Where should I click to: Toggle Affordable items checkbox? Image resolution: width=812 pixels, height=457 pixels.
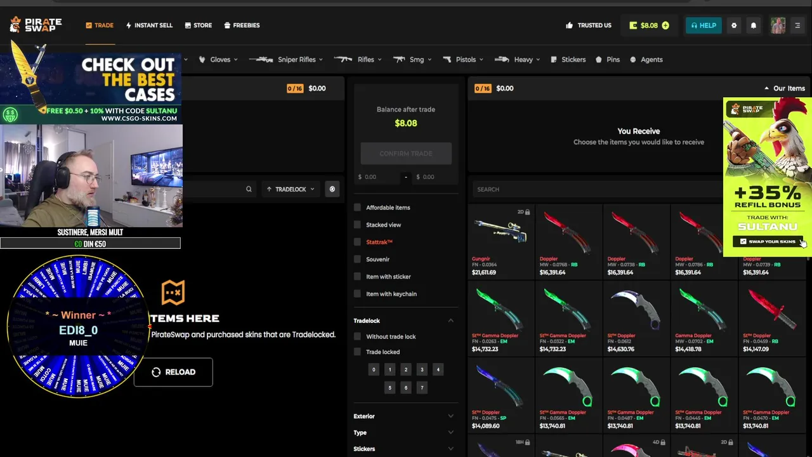point(357,208)
